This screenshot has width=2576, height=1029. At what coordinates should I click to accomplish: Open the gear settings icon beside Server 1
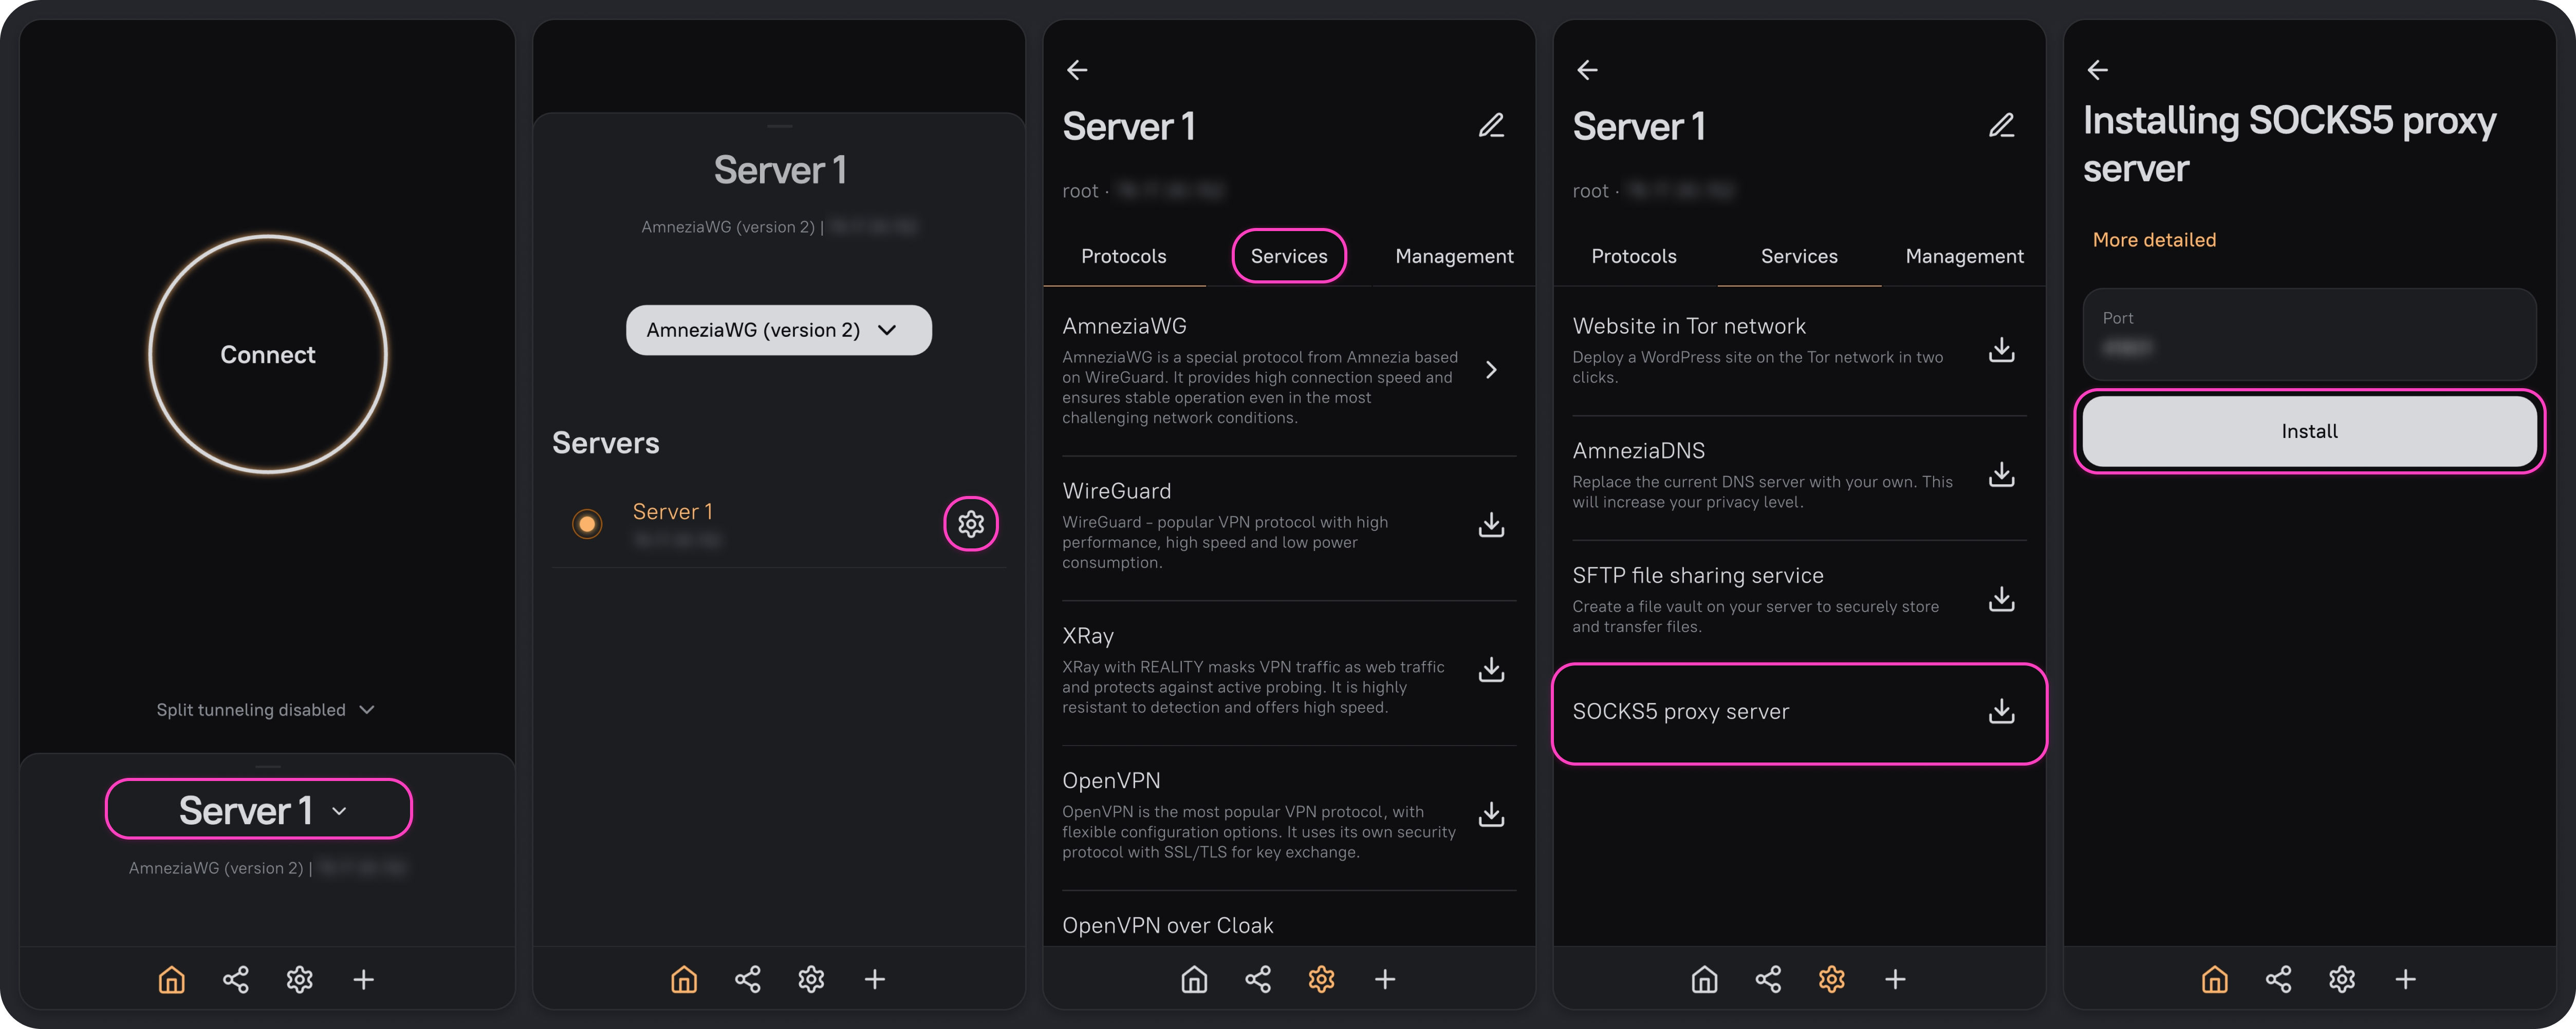click(x=971, y=524)
